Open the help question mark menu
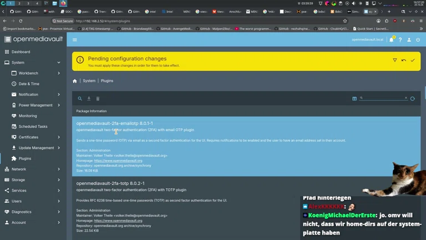Image resolution: width=426 pixels, height=240 pixels. 400,40
